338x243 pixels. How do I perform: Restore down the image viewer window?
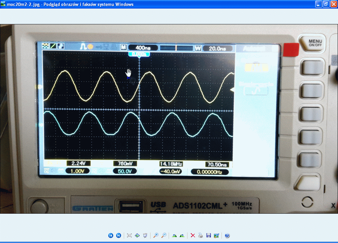326,4
